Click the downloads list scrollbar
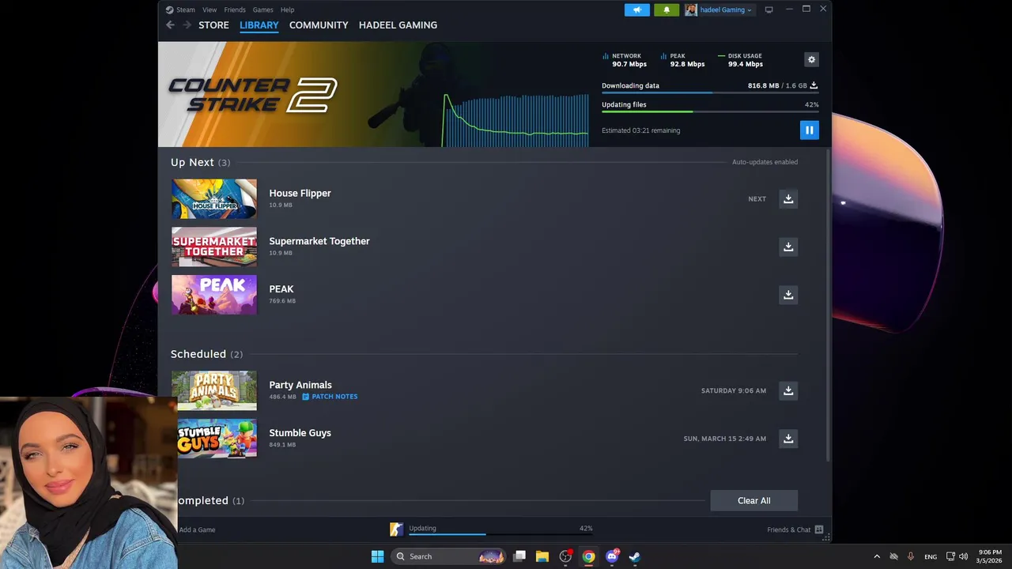The height and width of the screenshot is (569, 1012). 828,304
